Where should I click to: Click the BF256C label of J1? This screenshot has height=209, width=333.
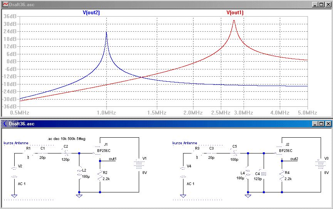click(x=104, y=151)
